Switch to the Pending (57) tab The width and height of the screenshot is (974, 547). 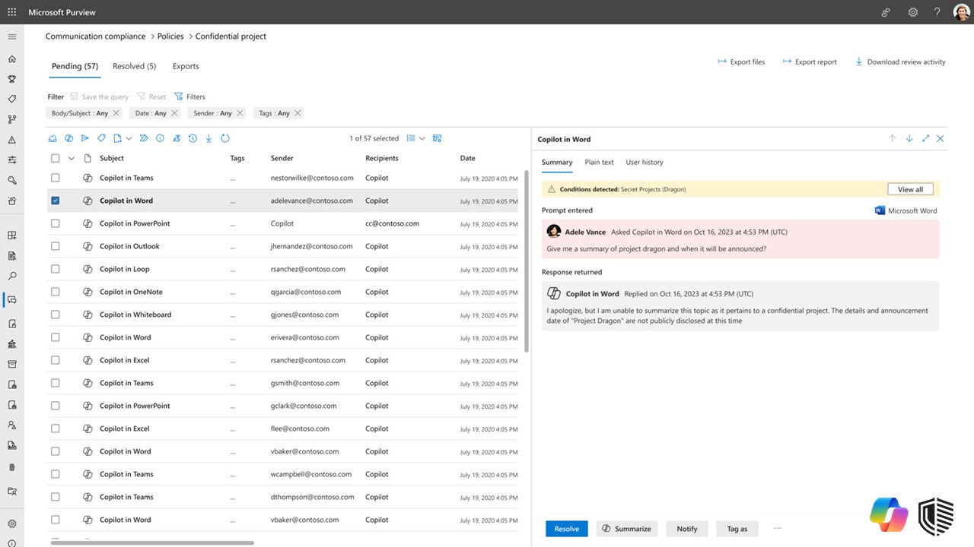pos(75,66)
